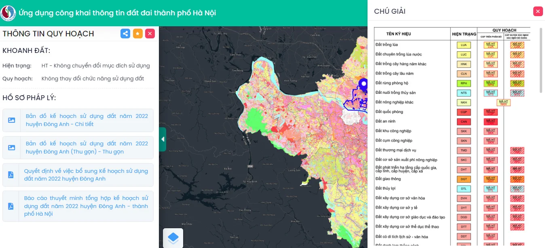Image resolution: width=545 pixels, height=248 pixels.
Task: Click the blue share icon in planning panel
Action: 125,34
